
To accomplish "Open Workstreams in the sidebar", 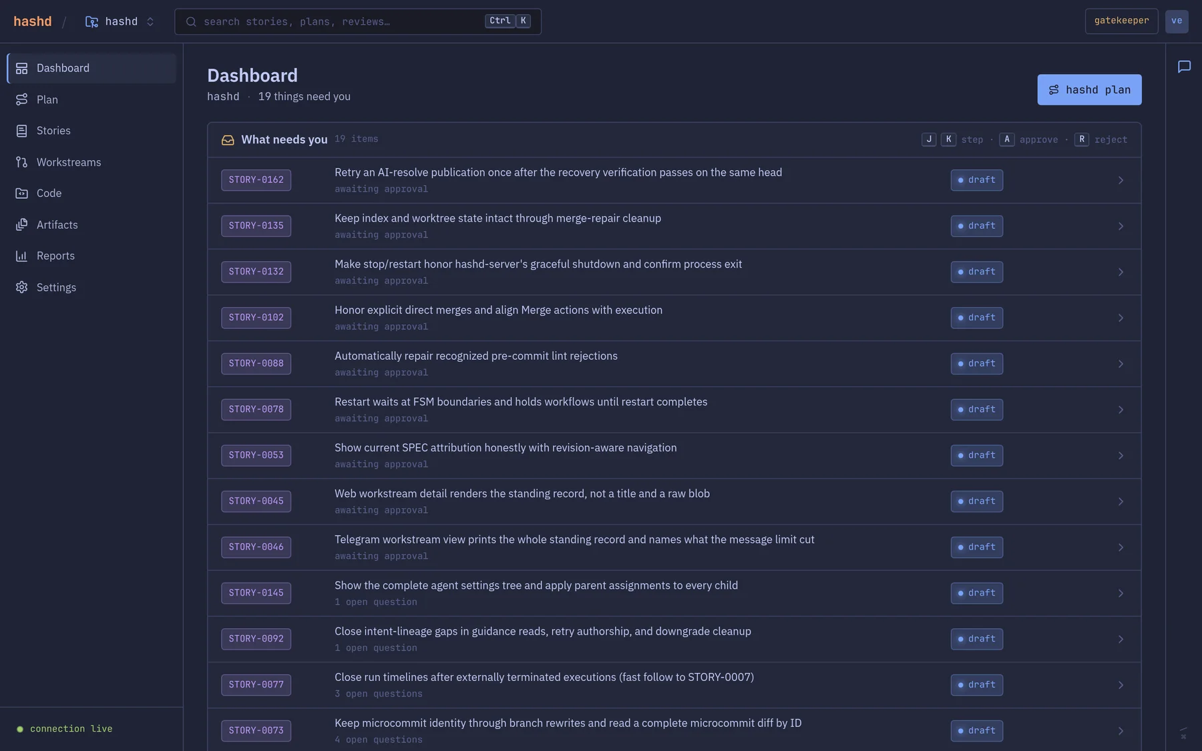I will pos(91,162).
